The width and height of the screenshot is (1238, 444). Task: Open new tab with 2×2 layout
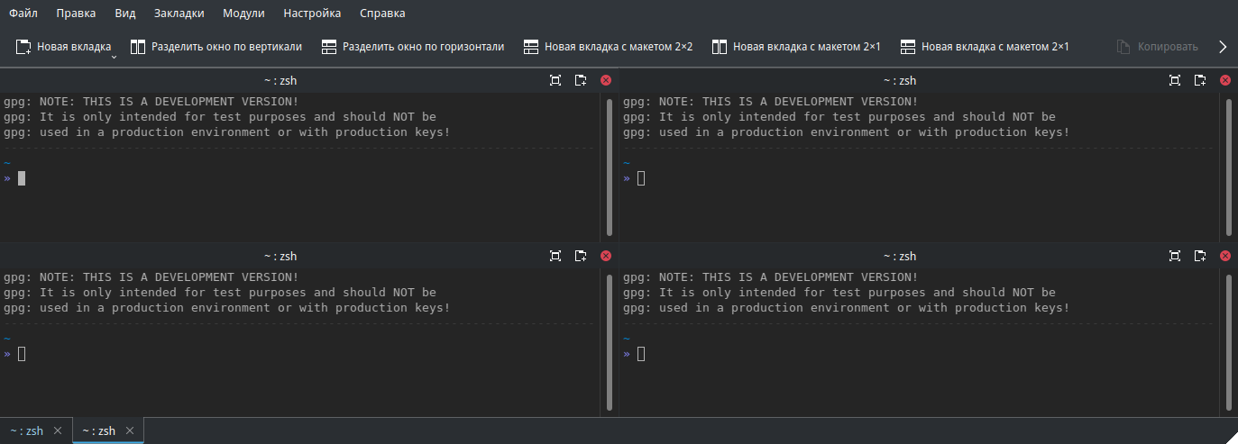pyautogui.click(x=608, y=47)
